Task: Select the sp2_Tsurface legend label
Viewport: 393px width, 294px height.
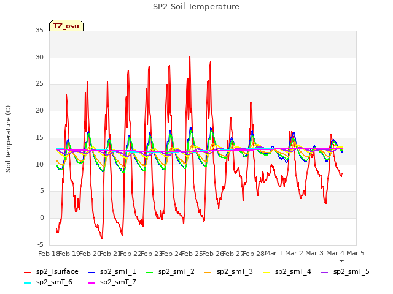Action: 57,272
